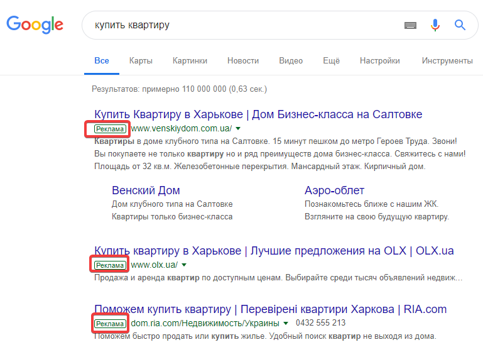Start voice search with microphone icon
Image resolution: width=483 pixels, height=352 pixels.
click(435, 25)
